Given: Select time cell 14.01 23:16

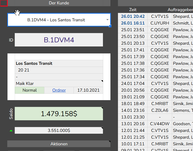Looking at the screenshot, I should point(133,110).
